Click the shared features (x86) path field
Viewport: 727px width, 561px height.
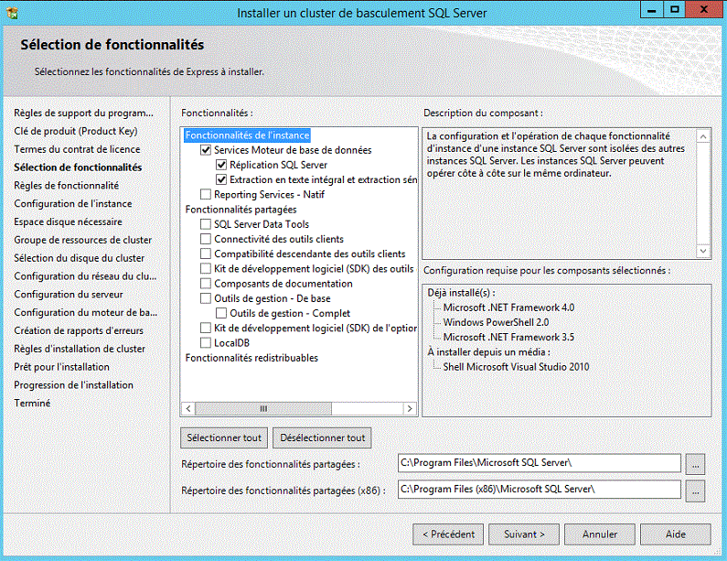coord(540,489)
